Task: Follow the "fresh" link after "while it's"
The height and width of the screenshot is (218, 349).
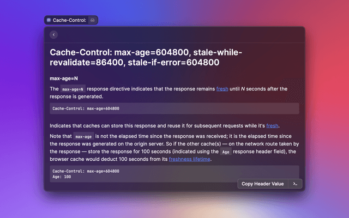Action: [x=272, y=125]
